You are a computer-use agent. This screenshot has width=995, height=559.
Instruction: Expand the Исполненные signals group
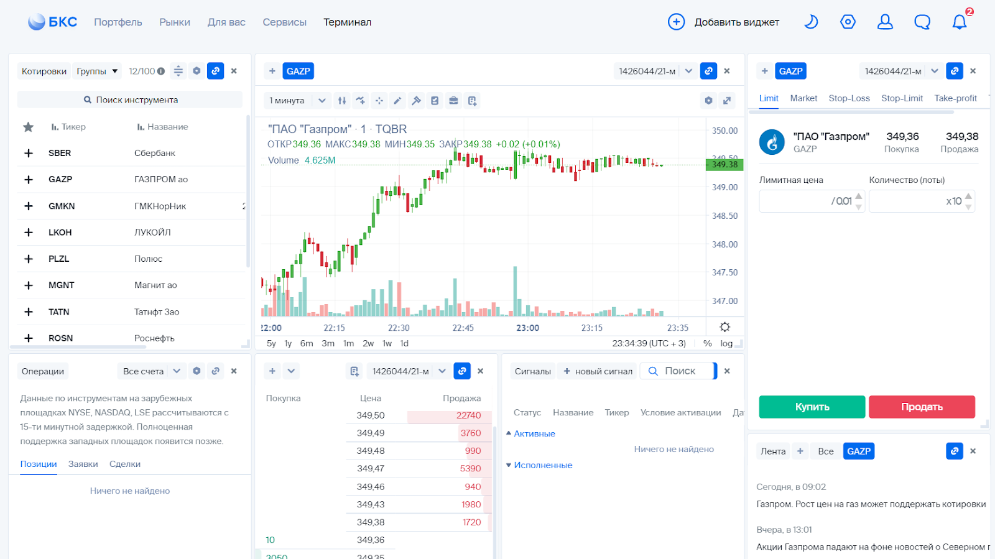[x=539, y=465]
